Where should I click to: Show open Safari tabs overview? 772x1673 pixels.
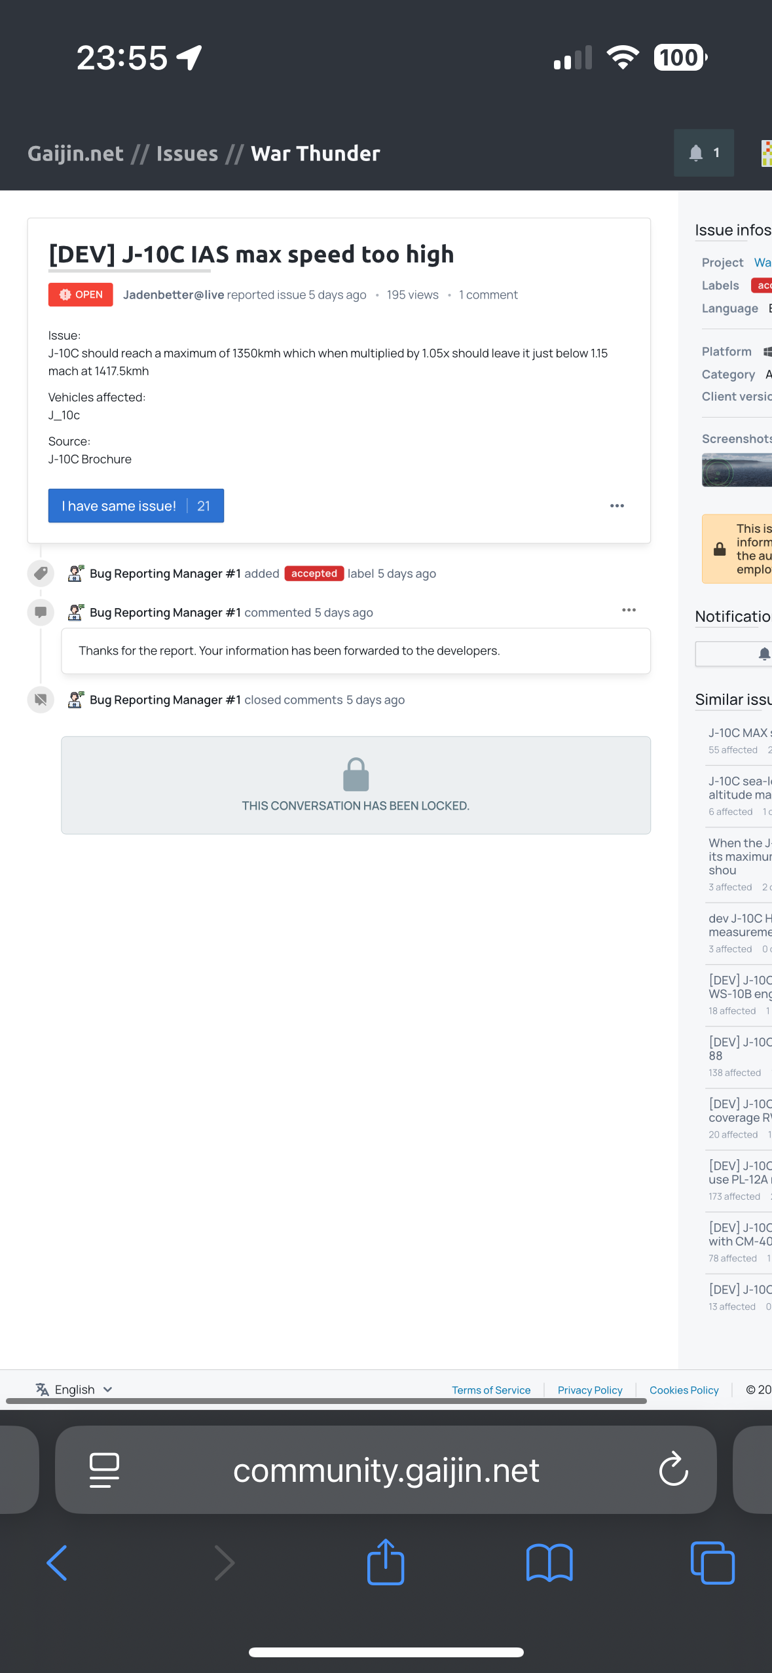pyautogui.click(x=712, y=1563)
